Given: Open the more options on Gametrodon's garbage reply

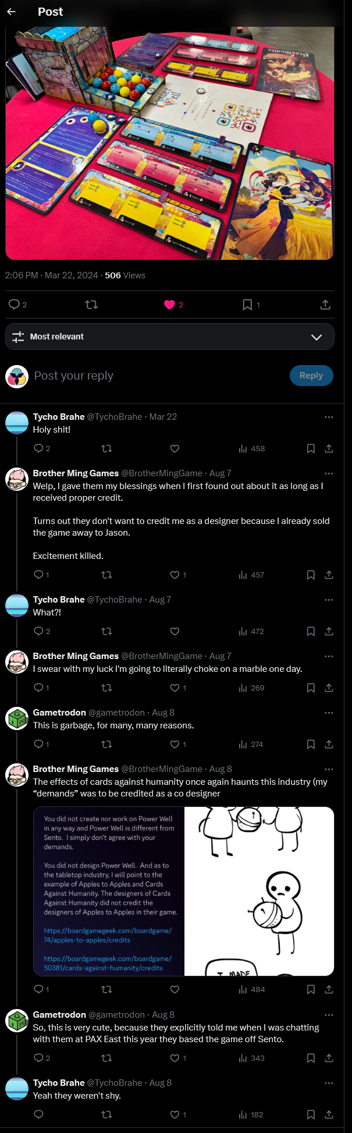Looking at the screenshot, I should 329,713.
